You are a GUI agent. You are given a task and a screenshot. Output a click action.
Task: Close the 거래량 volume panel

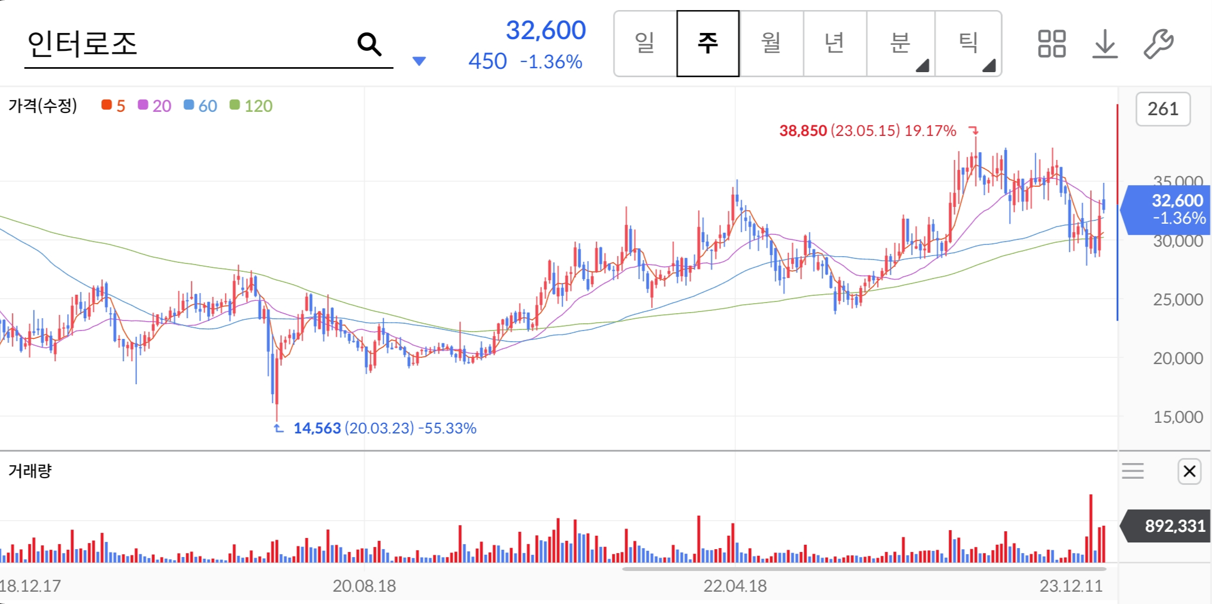coord(1189,471)
